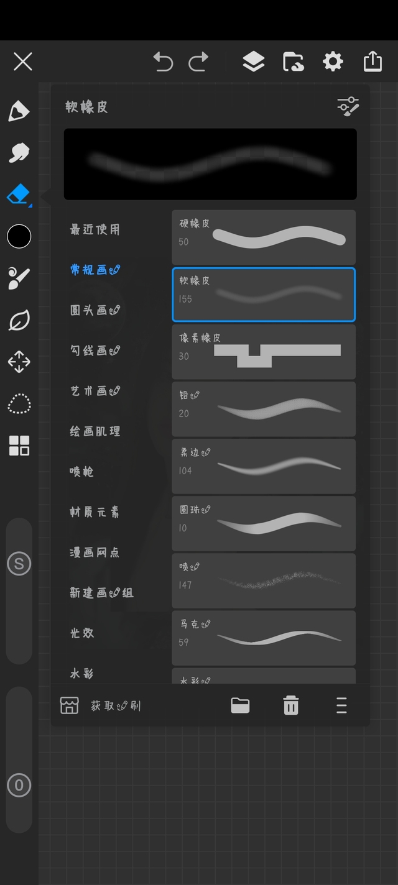Click the undo arrow
Screen dimensions: 398x885
(x=163, y=62)
